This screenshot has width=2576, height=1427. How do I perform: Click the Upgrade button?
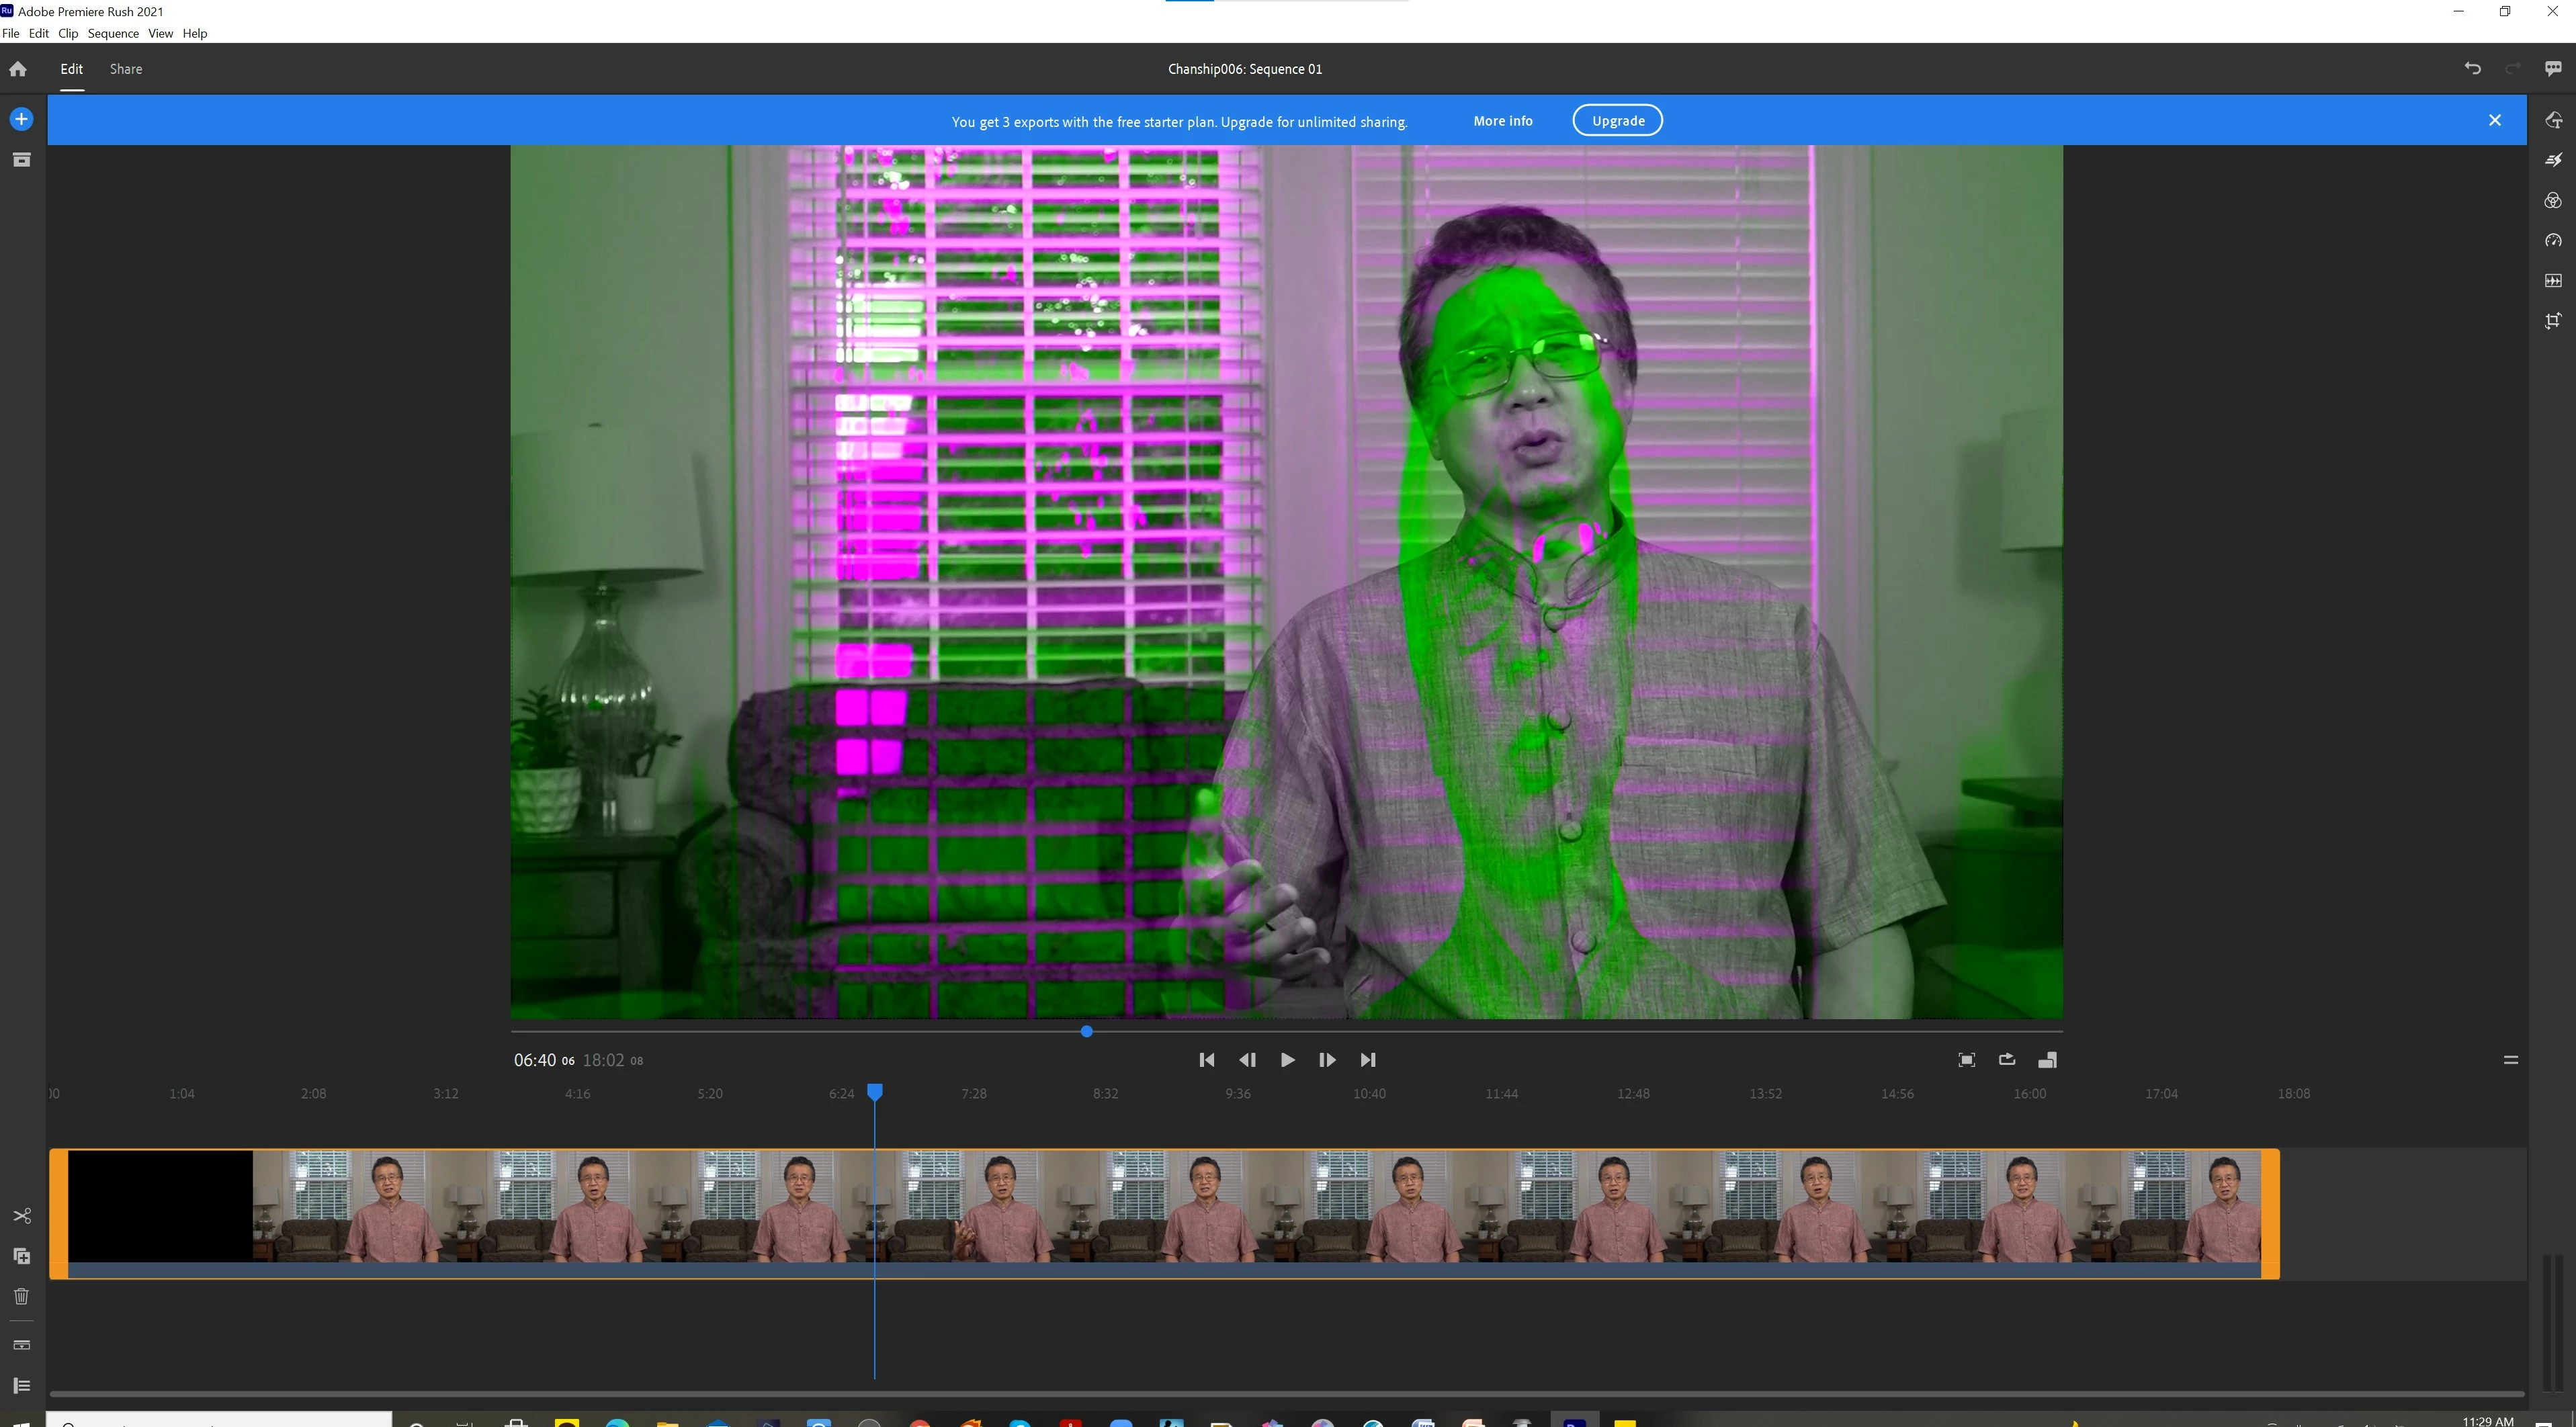[1617, 120]
